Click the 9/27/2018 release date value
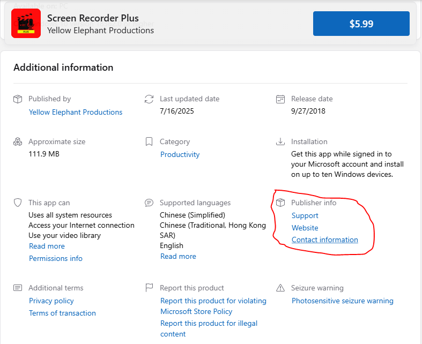Image resolution: width=422 pixels, height=344 pixels. [x=308, y=111]
